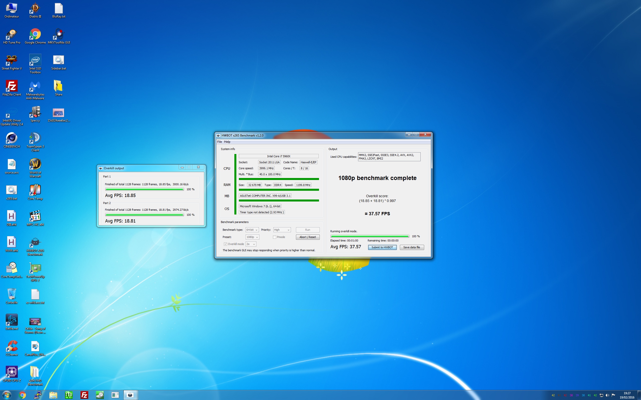Open the Core Temp shortcut
641x400 pixels.
click(x=35, y=192)
